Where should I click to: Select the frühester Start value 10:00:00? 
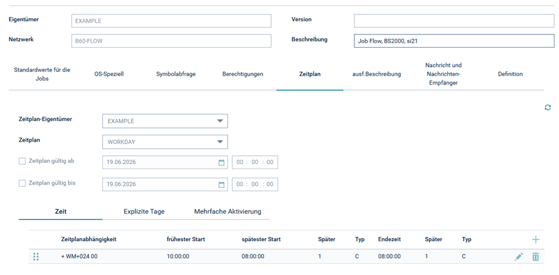click(x=178, y=256)
